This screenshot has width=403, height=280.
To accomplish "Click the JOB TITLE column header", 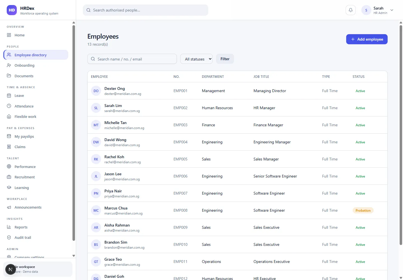I will tap(261, 77).
